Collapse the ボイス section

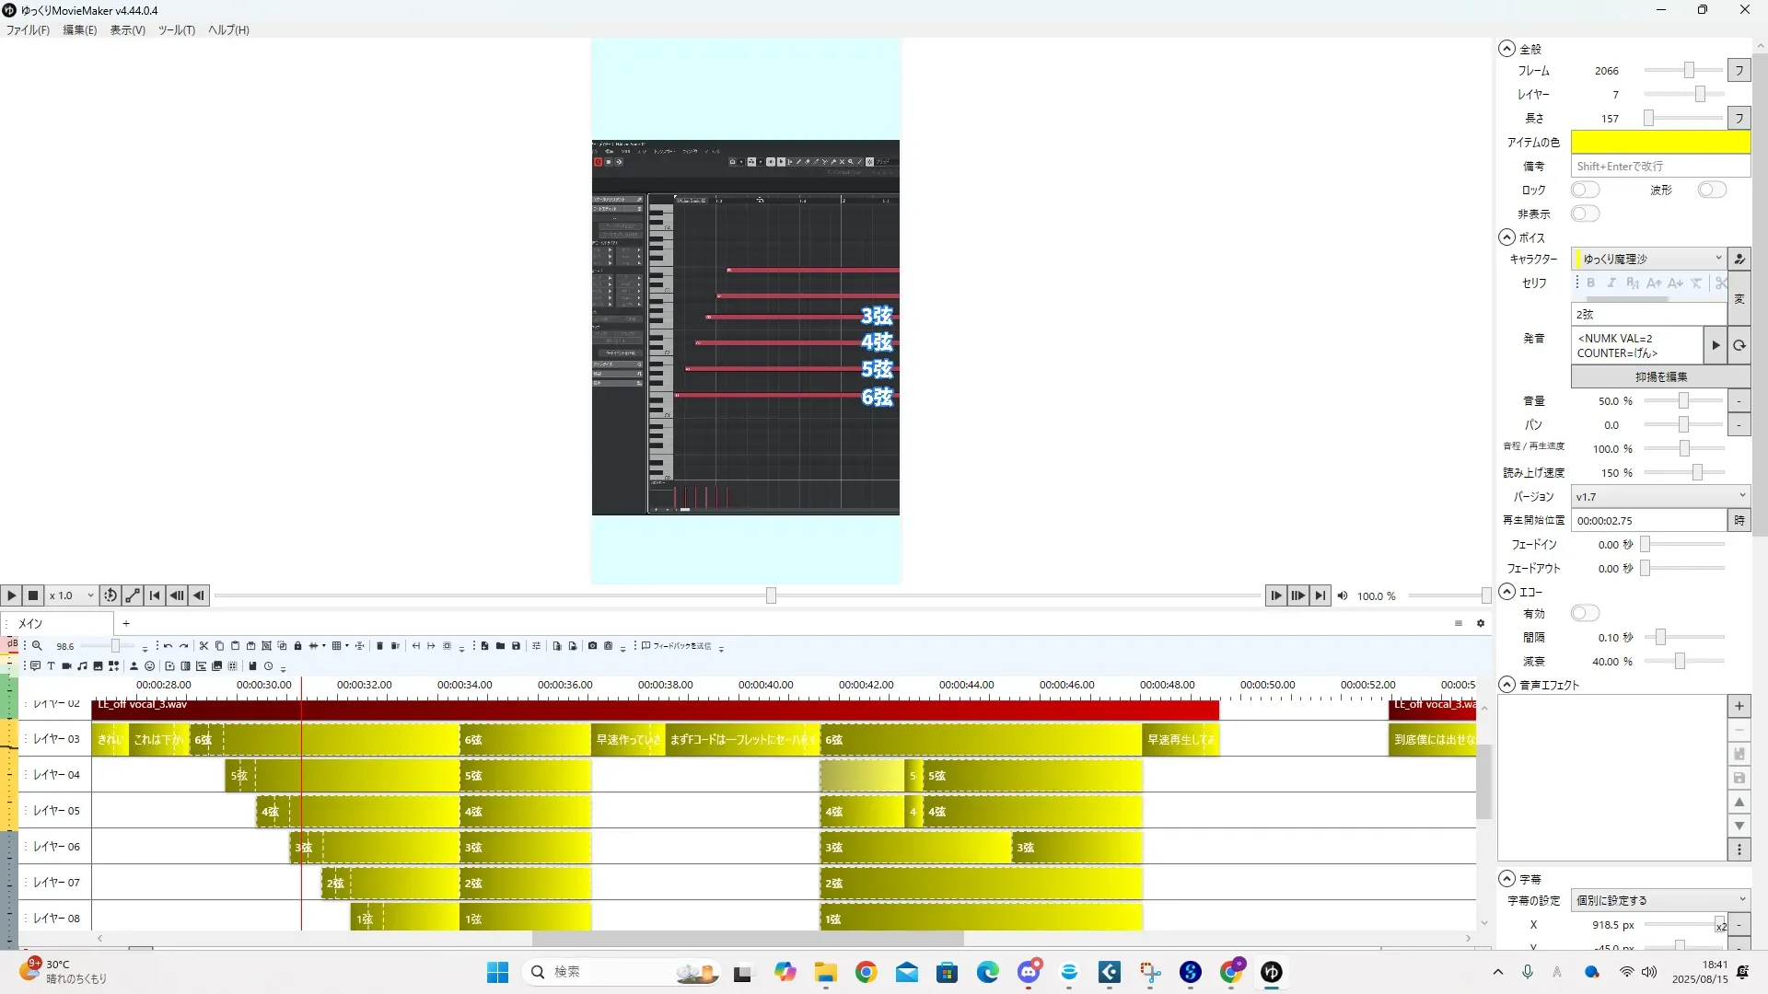(x=1506, y=237)
